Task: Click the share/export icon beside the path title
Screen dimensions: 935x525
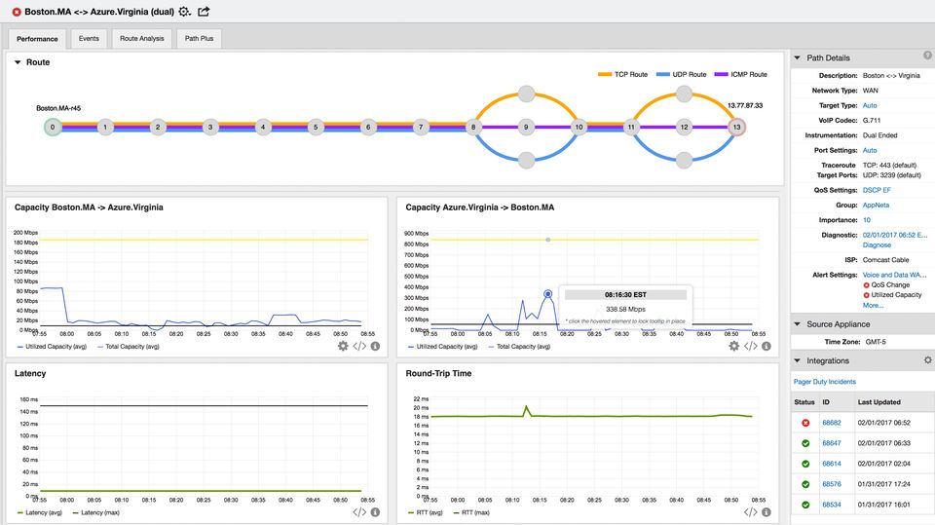Action: pyautogui.click(x=204, y=12)
